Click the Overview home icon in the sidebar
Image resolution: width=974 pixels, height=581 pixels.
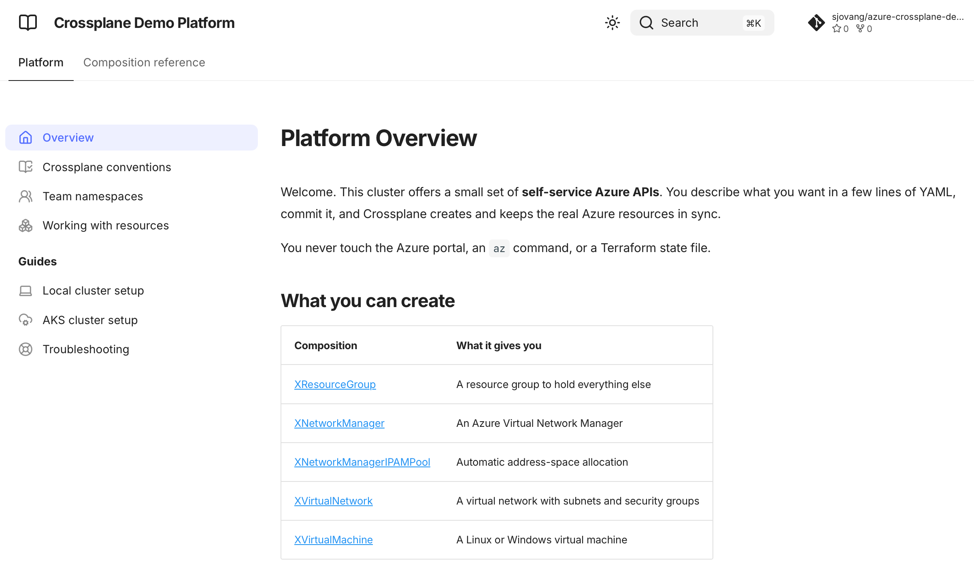[x=26, y=138]
